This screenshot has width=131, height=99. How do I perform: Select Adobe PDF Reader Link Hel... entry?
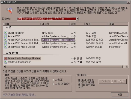point(24,43)
